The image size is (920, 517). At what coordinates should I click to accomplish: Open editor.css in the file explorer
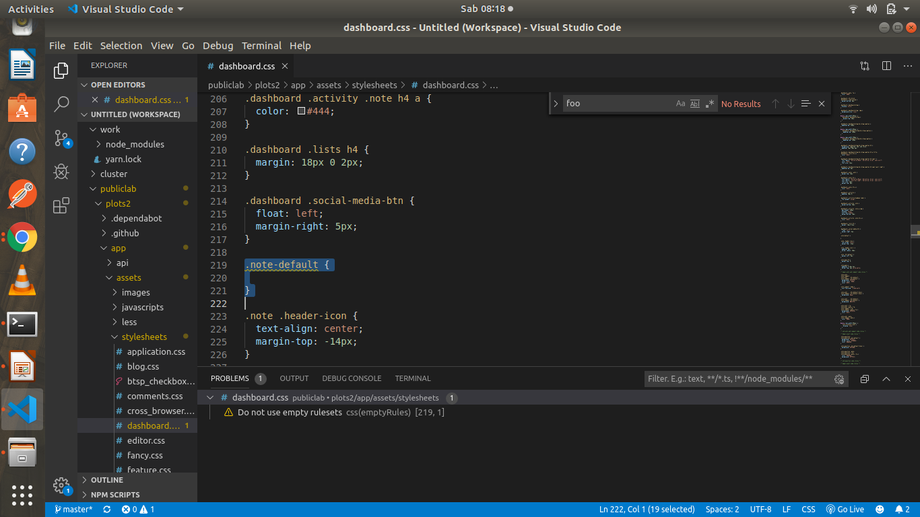pyautogui.click(x=137, y=440)
